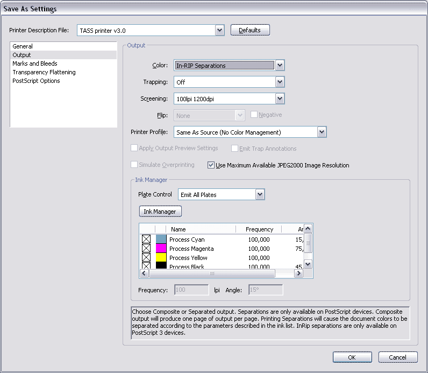This screenshot has height=373, width=428.
Task: Open the Flip dropdown
Action: coord(240,115)
